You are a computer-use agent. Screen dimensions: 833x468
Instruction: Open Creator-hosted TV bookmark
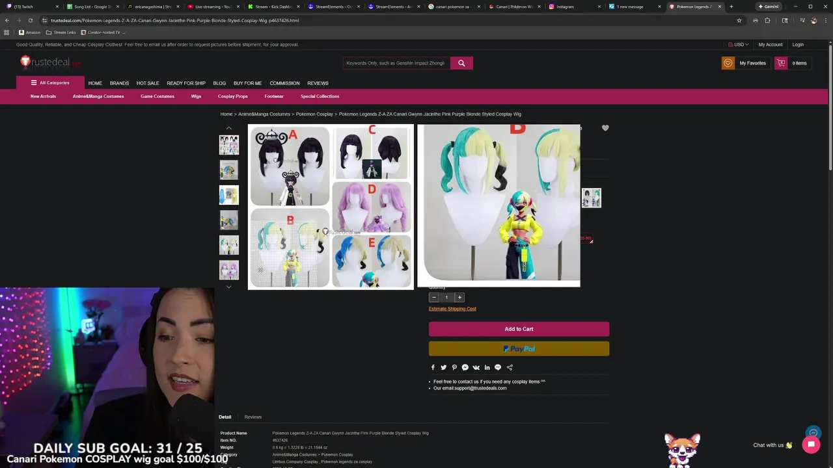pyautogui.click(x=103, y=32)
